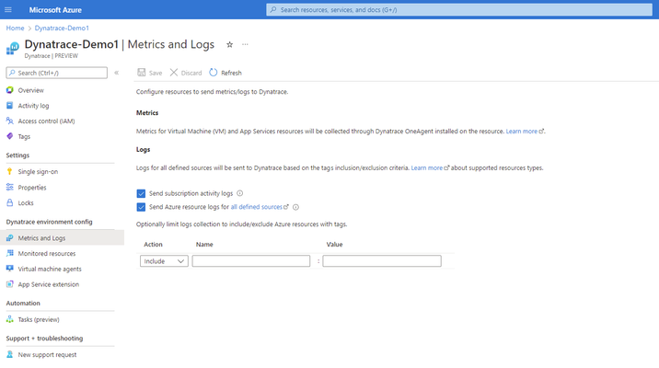Click the Refresh circular arrow icon
This screenshot has width=659, height=368.
(x=214, y=73)
